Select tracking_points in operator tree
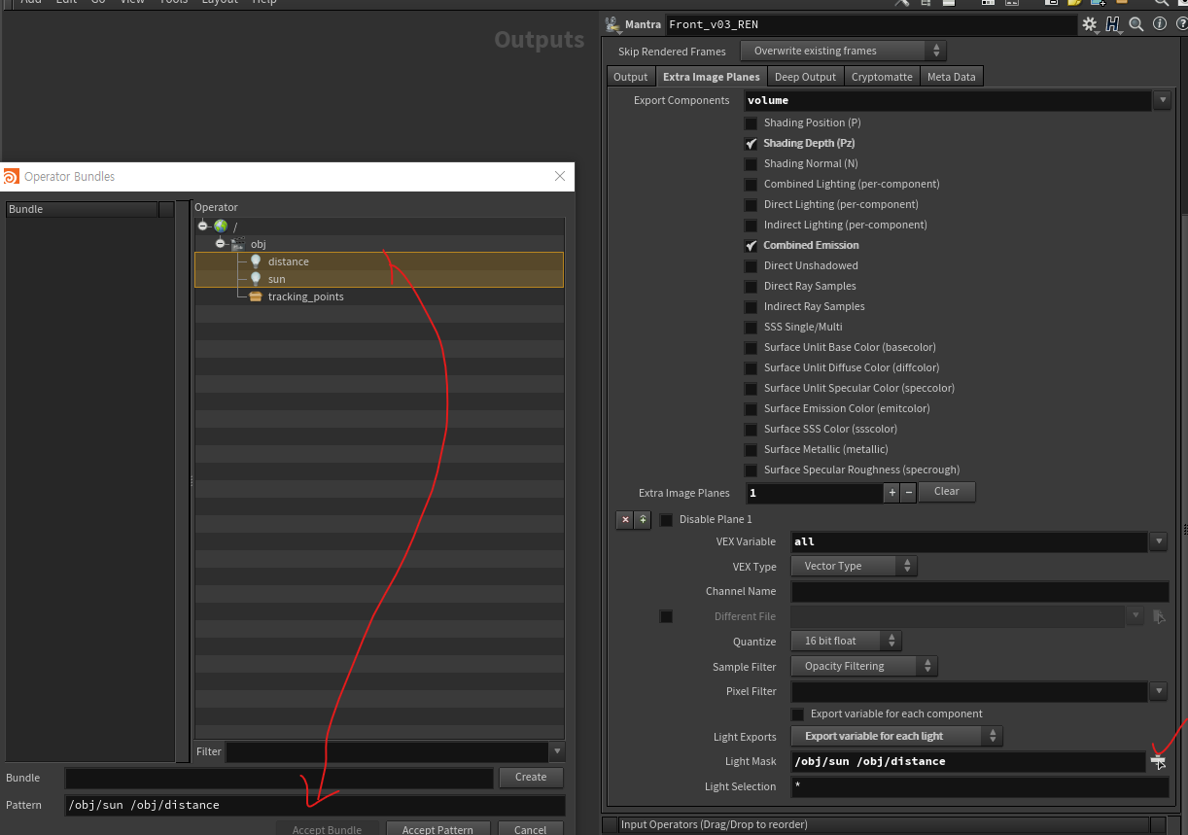 [379, 296]
